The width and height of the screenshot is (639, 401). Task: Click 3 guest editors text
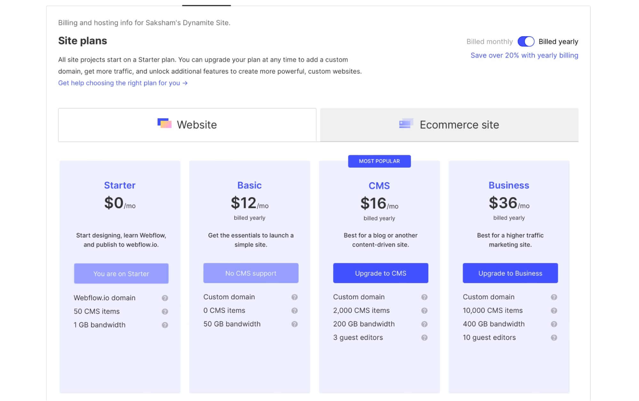coord(358,338)
